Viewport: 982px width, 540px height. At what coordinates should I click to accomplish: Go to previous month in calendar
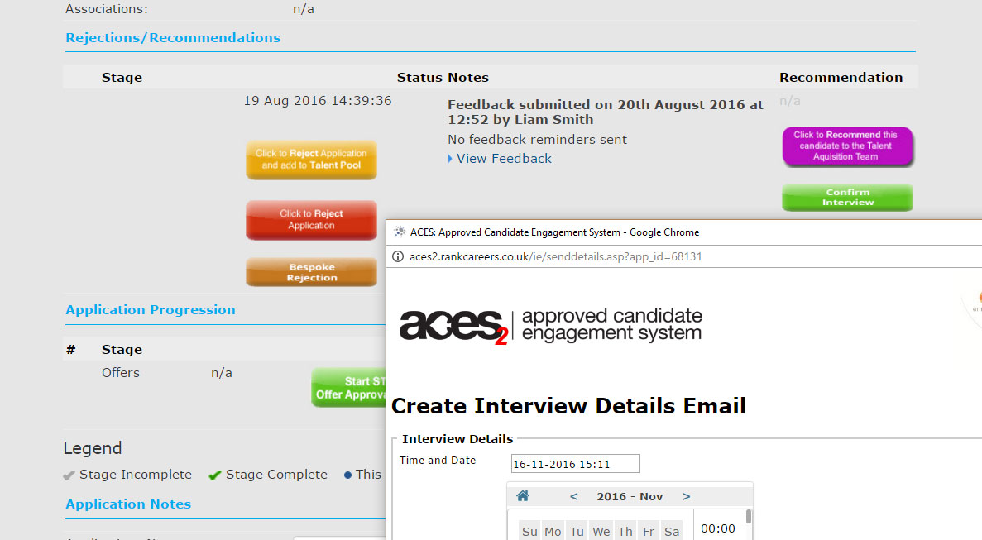(x=574, y=496)
